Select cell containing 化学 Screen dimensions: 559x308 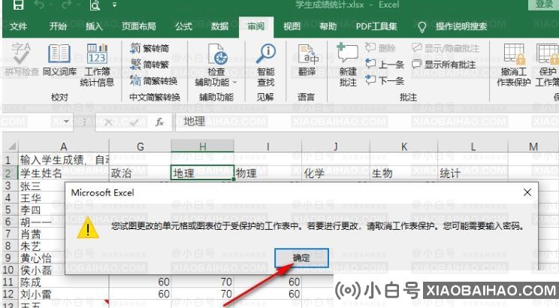click(x=335, y=173)
